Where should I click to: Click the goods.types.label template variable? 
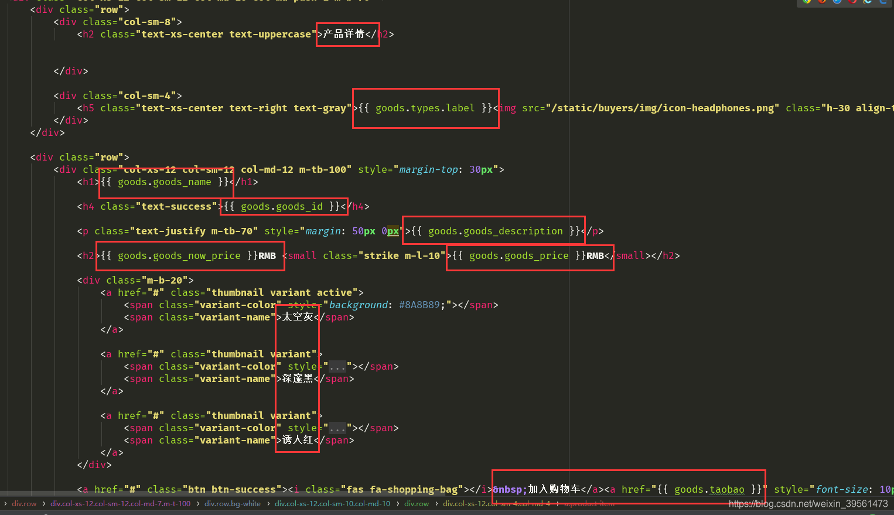click(x=425, y=108)
